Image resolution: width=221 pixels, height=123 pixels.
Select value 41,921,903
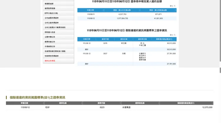tap(159, 18)
